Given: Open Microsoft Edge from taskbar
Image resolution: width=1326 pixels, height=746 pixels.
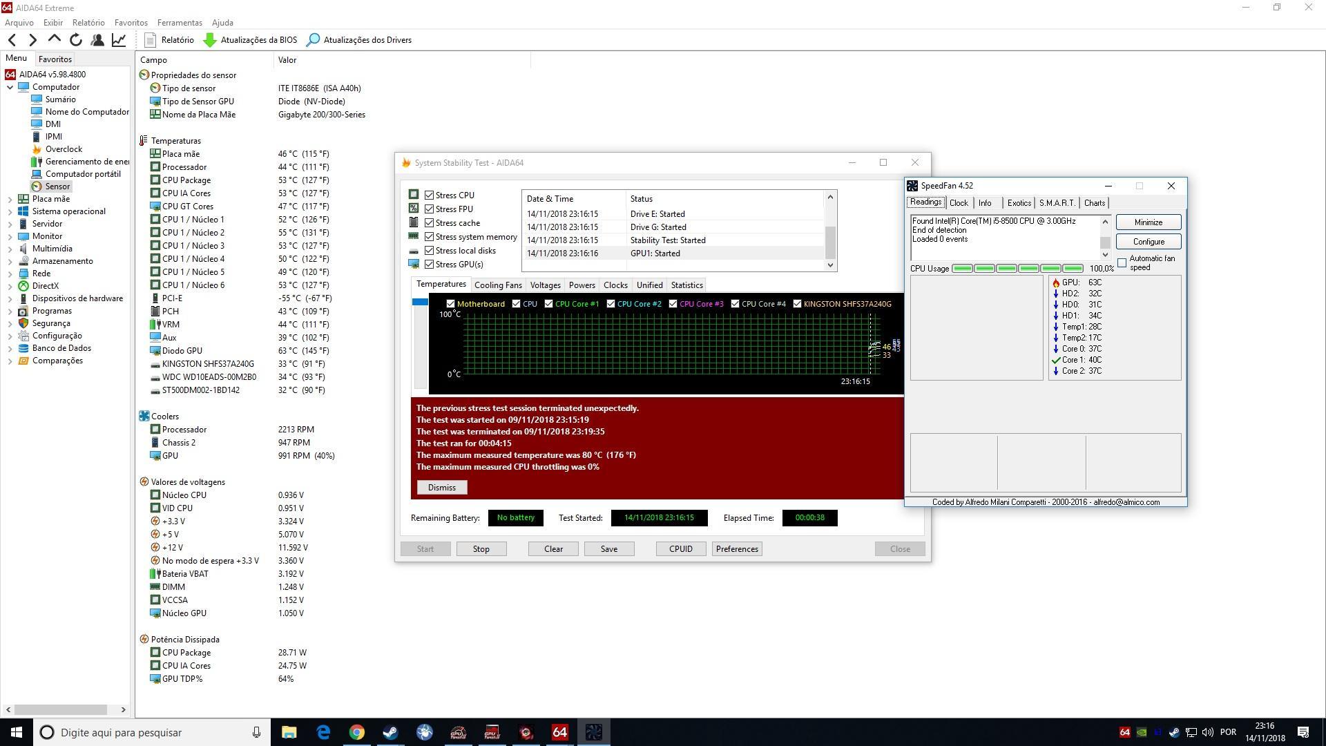Looking at the screenshot, I should tap(323, 732).
